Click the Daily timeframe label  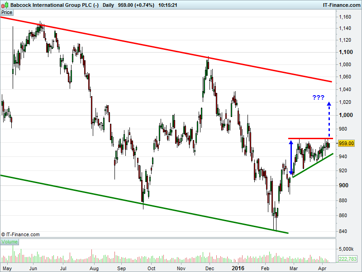click(108, 5)
